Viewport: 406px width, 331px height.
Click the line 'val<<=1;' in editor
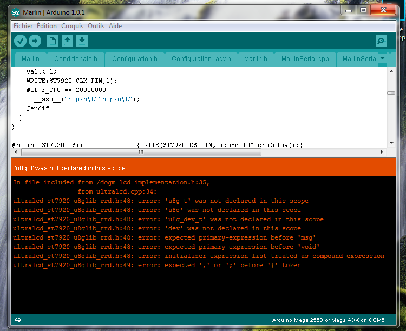click(42, 71)
